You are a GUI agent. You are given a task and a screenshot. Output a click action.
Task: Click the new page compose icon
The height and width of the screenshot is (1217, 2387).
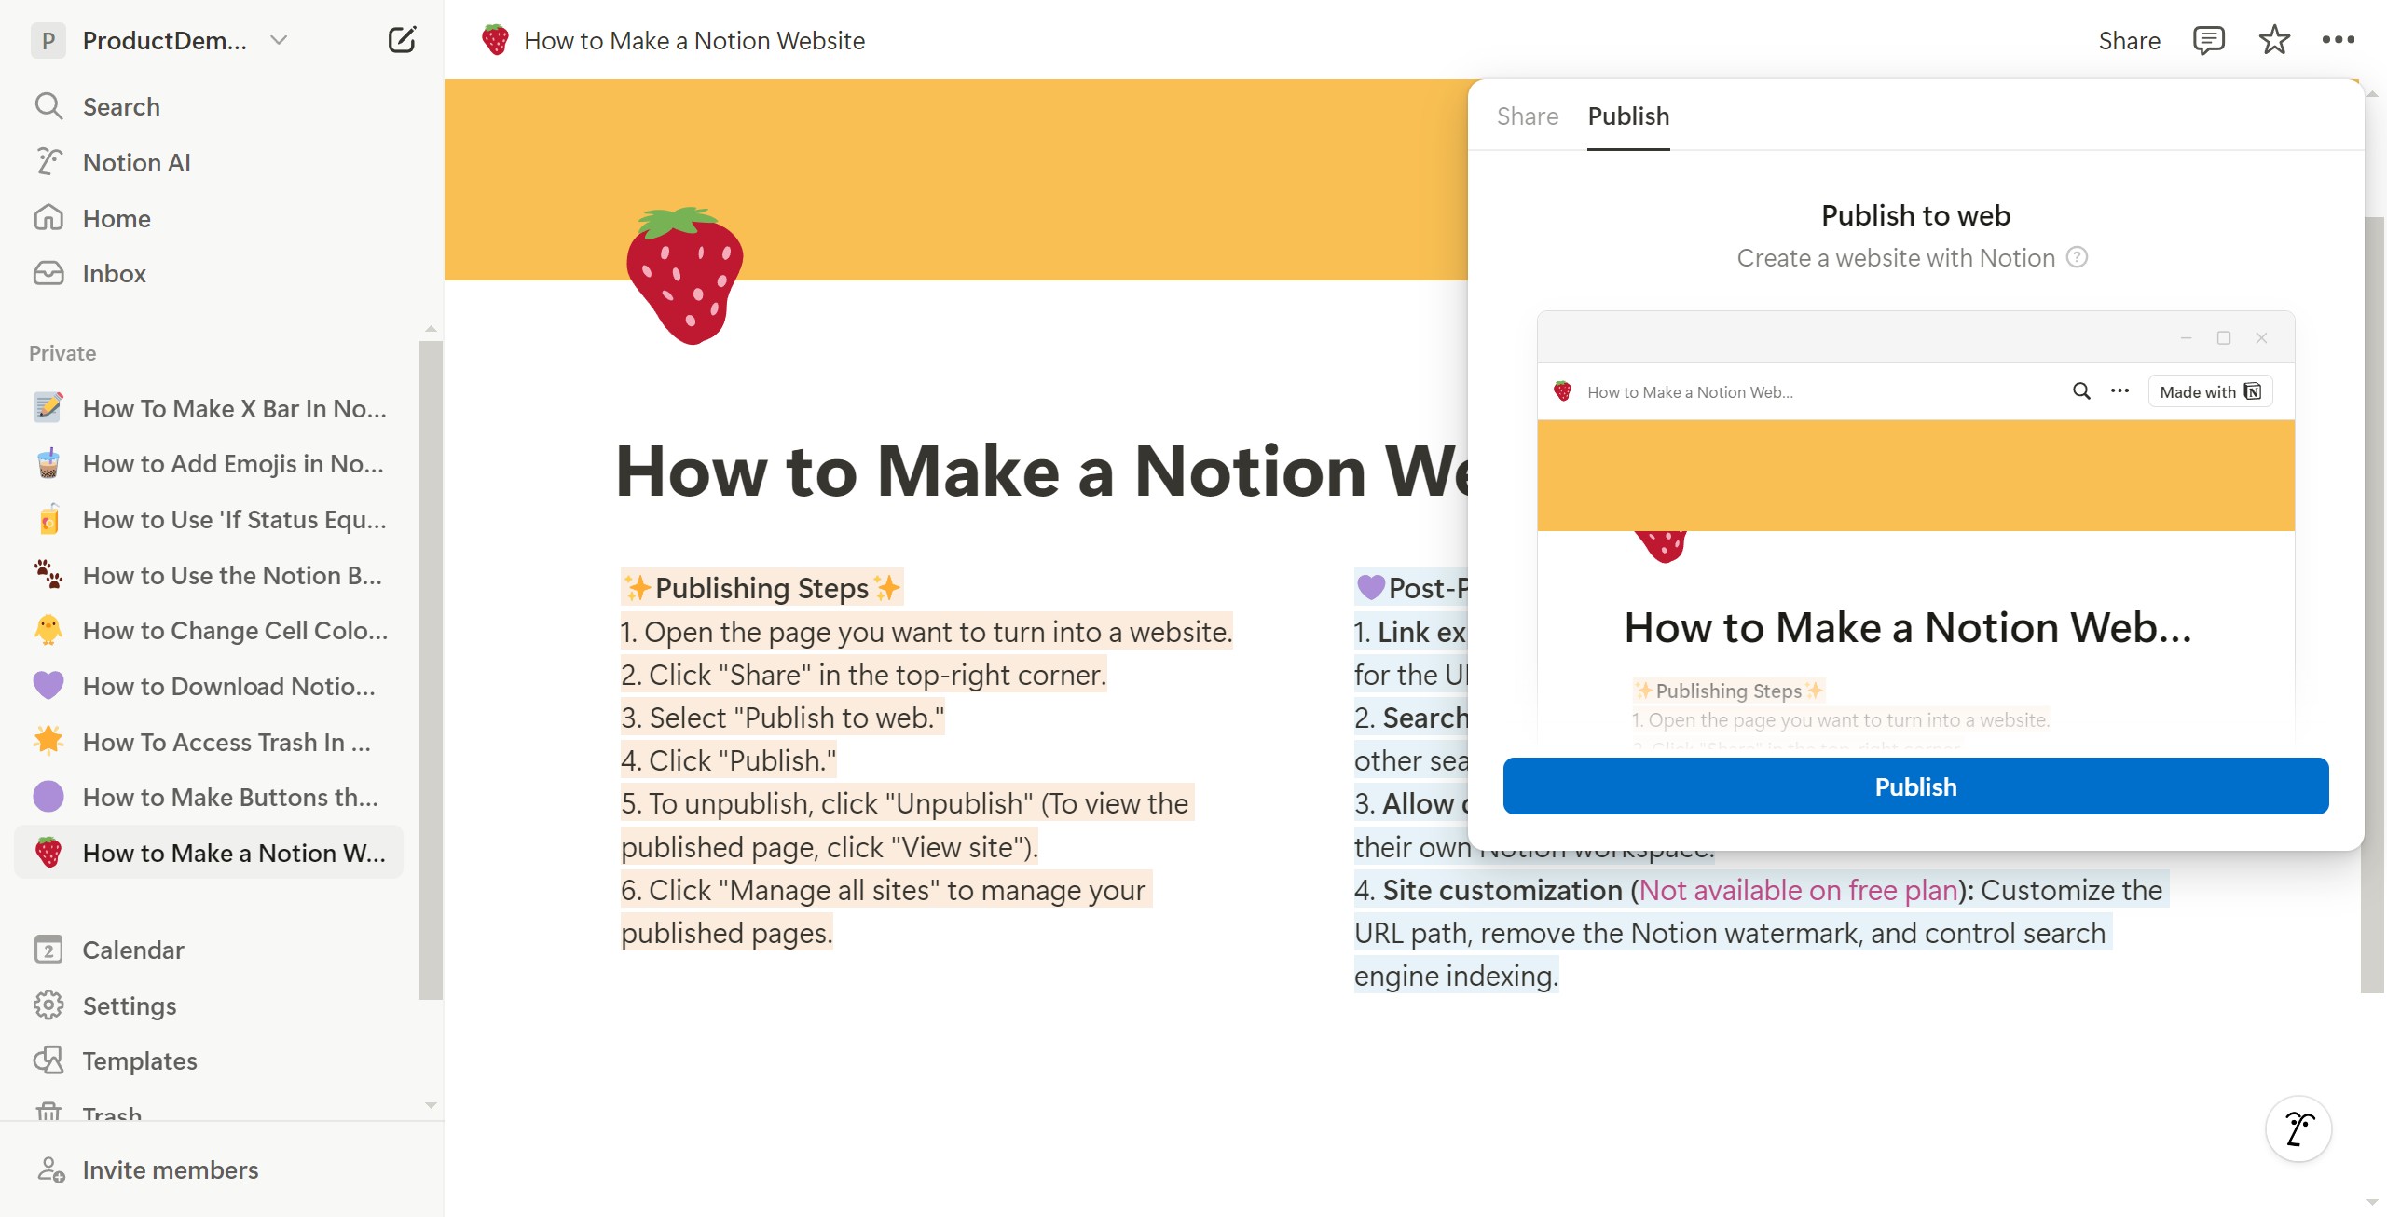coord(402,40)
